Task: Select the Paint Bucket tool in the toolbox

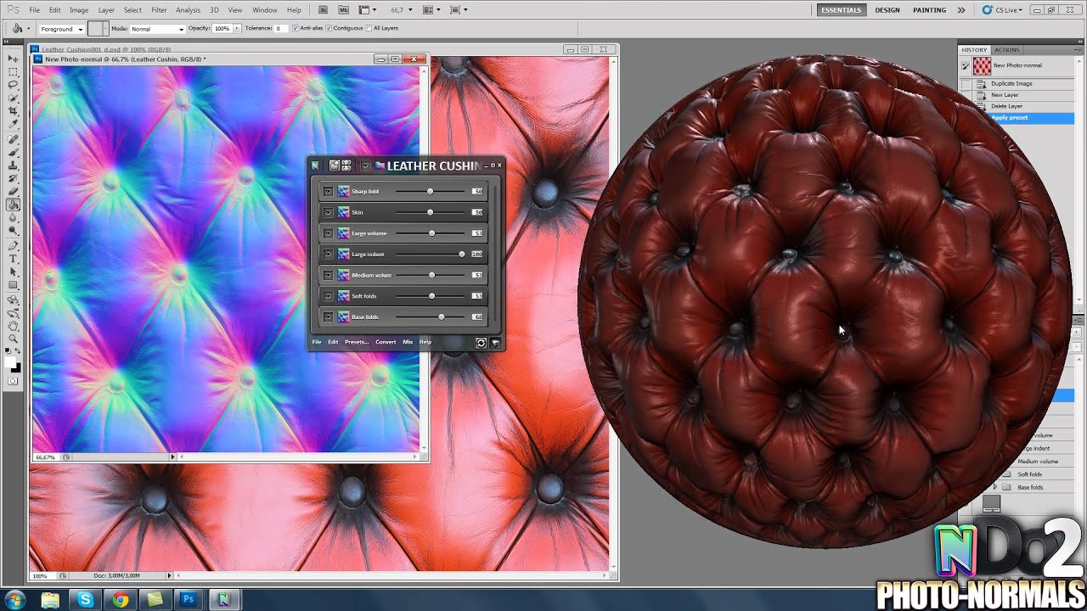Action: (x=14, y=205)
